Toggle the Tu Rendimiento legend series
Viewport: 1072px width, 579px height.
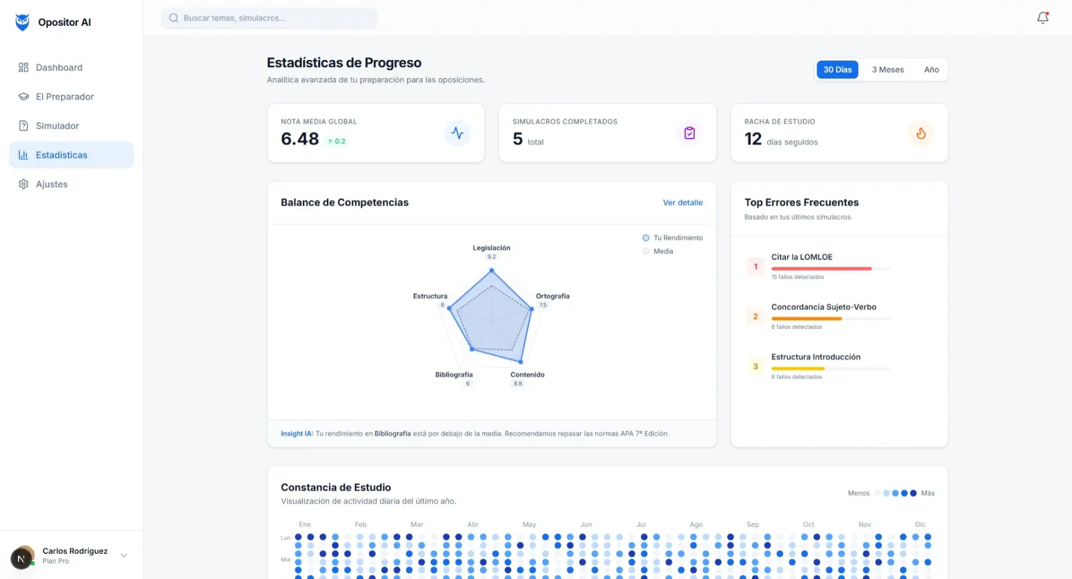(x=671, y=238)
